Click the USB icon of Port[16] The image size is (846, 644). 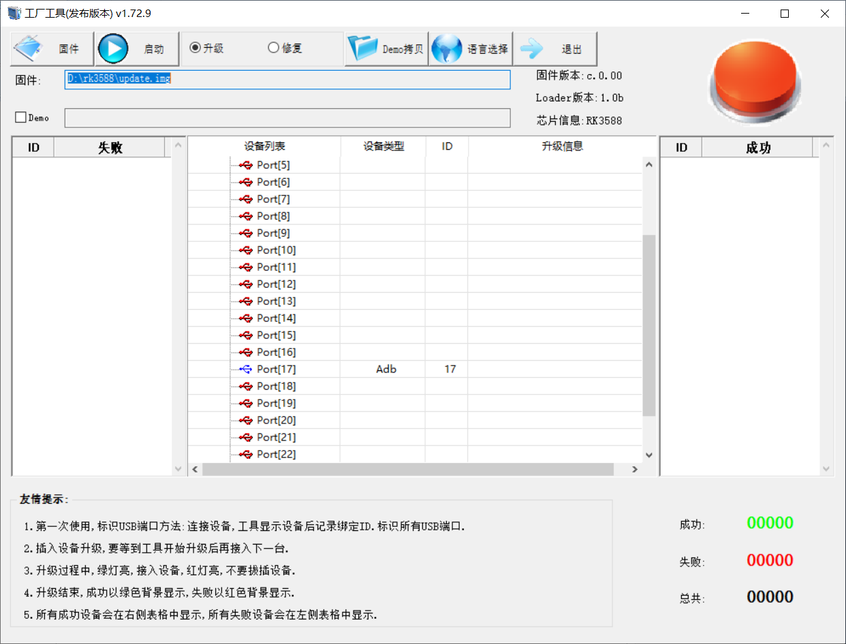point(246,352)
